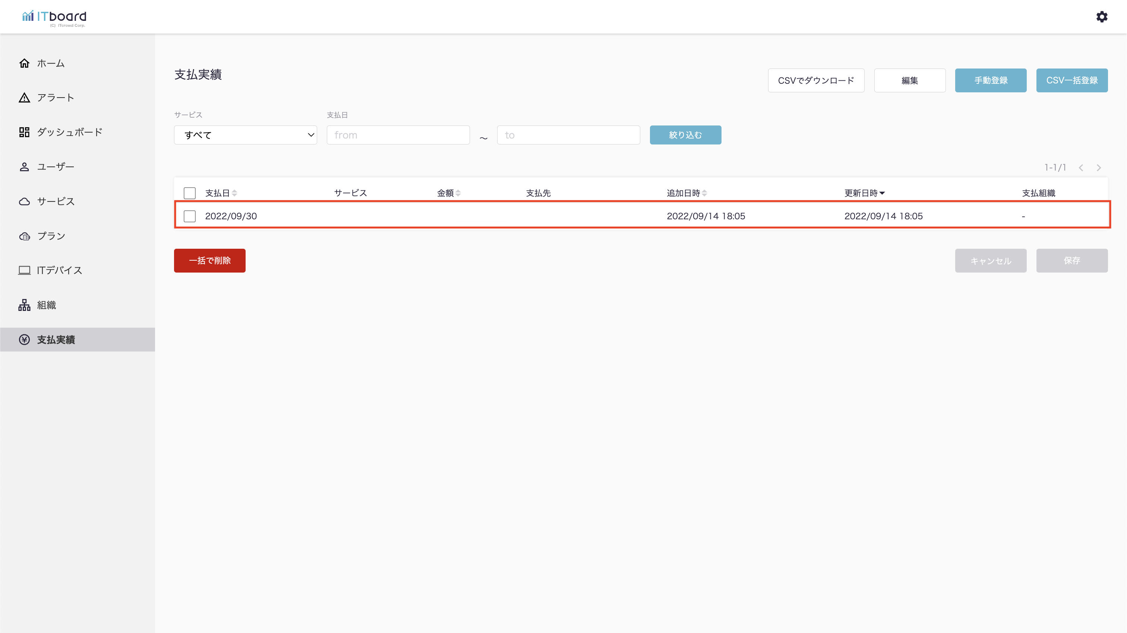The image size is (1127, 633).
Task: Go to the プラン menu item
Action: coord(51,236)
